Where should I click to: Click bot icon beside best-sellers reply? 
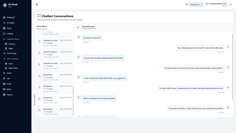[x=228, y=67]
